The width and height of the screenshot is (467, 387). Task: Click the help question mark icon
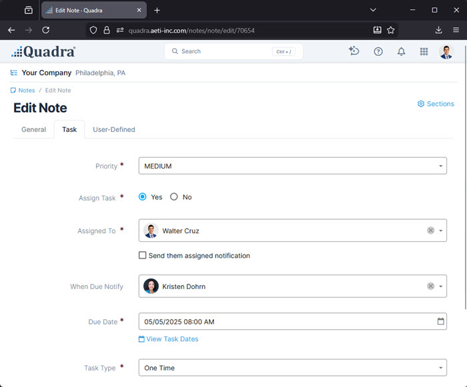pyautogui.click(x=378, y=52)
